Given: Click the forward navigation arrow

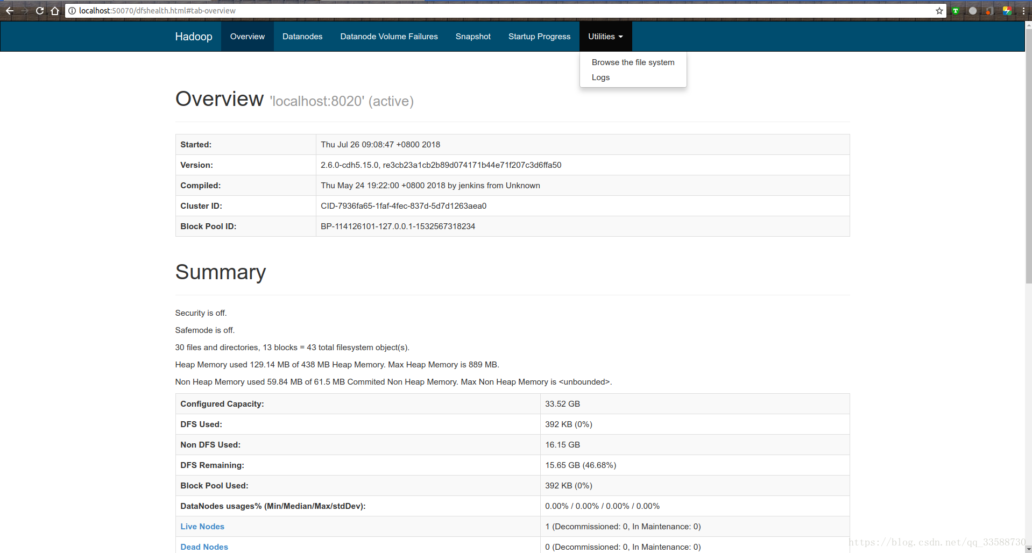Looking at the screenshot, I should pos(25,11).
